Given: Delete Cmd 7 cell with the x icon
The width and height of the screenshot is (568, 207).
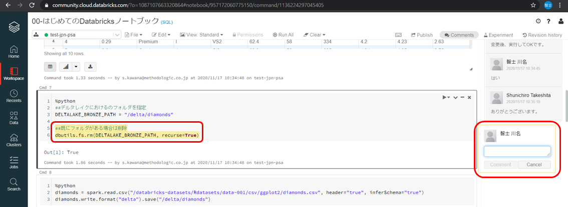Looking at the screenshot, I should point(469,98).
